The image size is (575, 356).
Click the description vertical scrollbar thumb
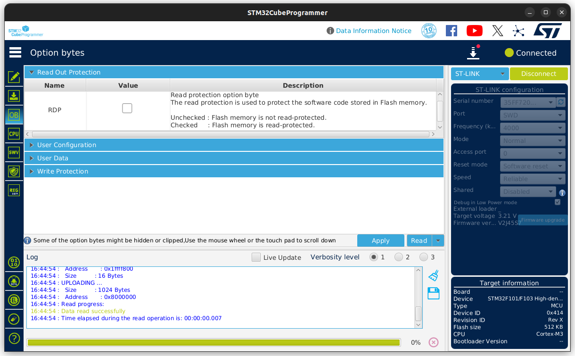(440, 111)
